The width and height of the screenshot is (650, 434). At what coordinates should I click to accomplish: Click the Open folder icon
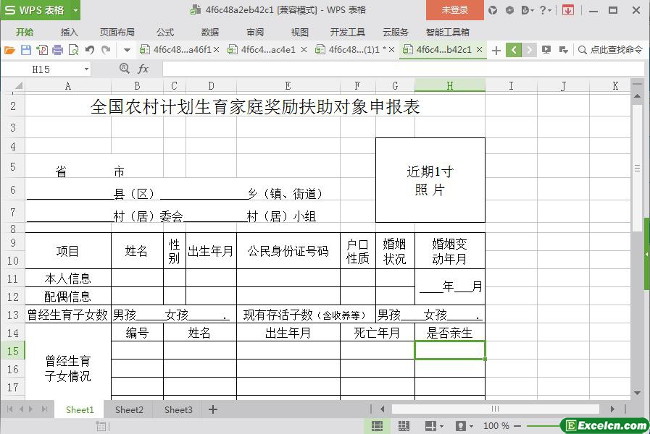9,50
